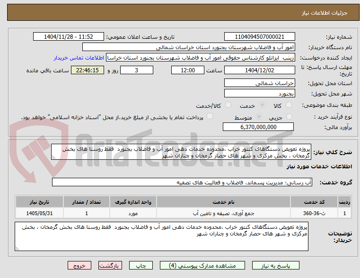The image size is (360, 278).
Task: Click the گروه خدمت field
Action: [182, 182]
